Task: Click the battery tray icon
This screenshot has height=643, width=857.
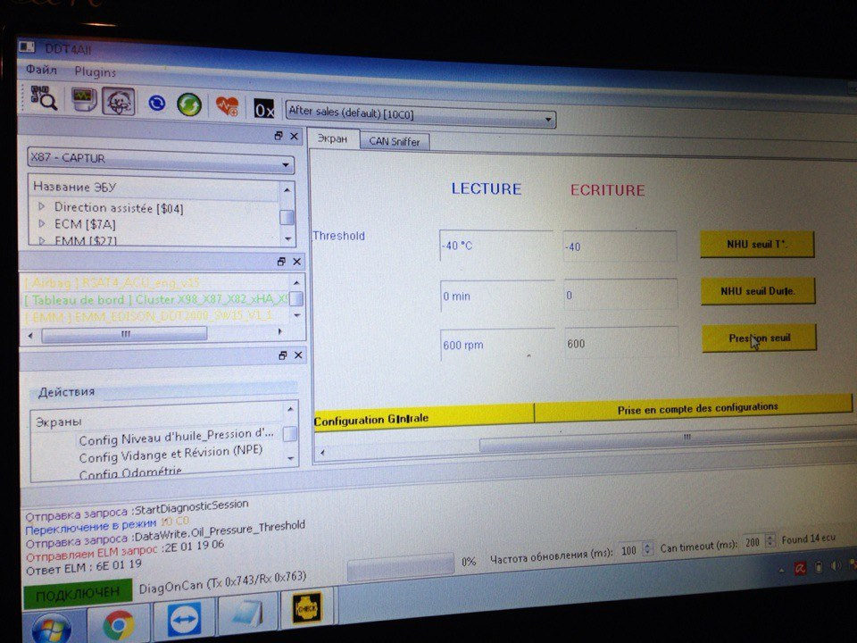Action: (819, 567)
